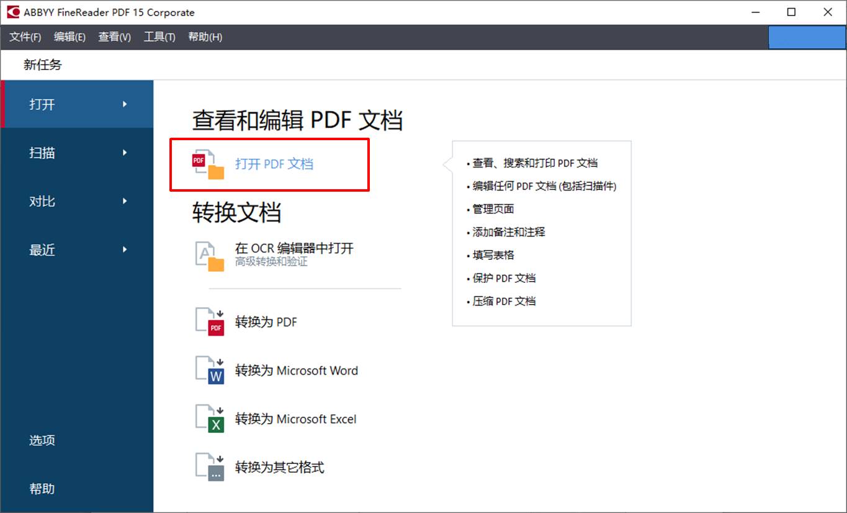Open the 帮助(H) menu

pos(205,37)
